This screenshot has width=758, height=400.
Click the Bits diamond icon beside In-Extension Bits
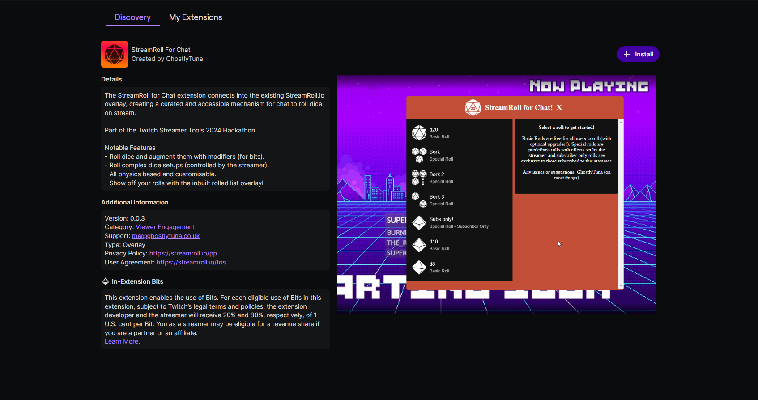click(106, 281)
